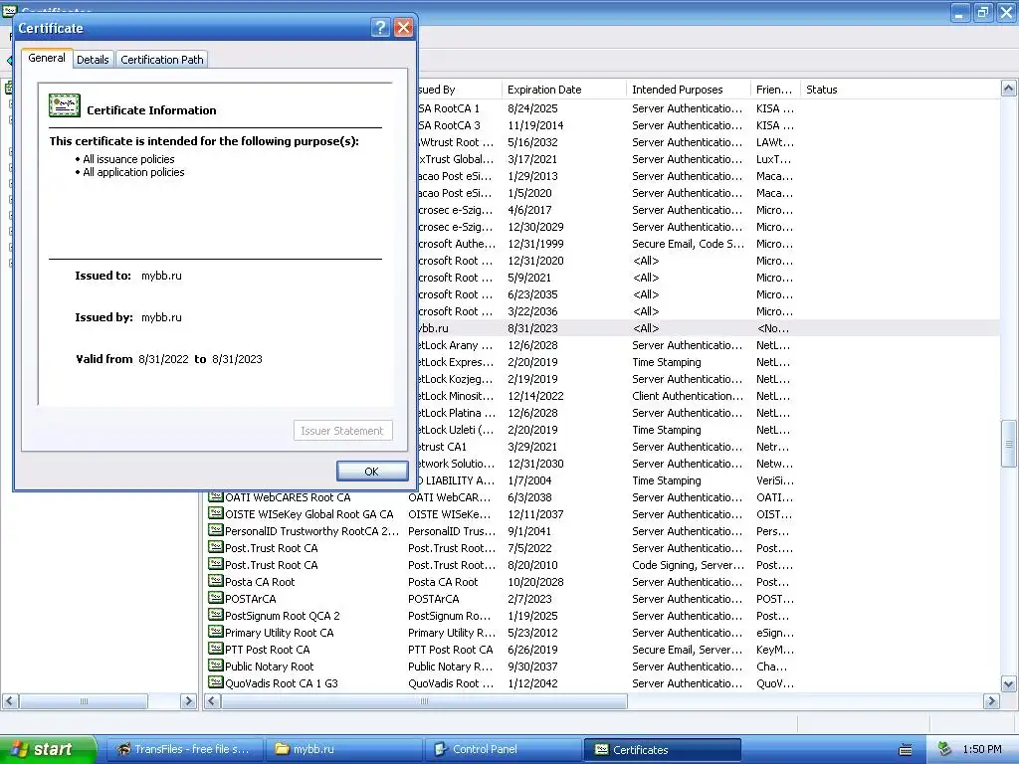Click expiration date 8/31/2023 in list

tap(532, 328)
